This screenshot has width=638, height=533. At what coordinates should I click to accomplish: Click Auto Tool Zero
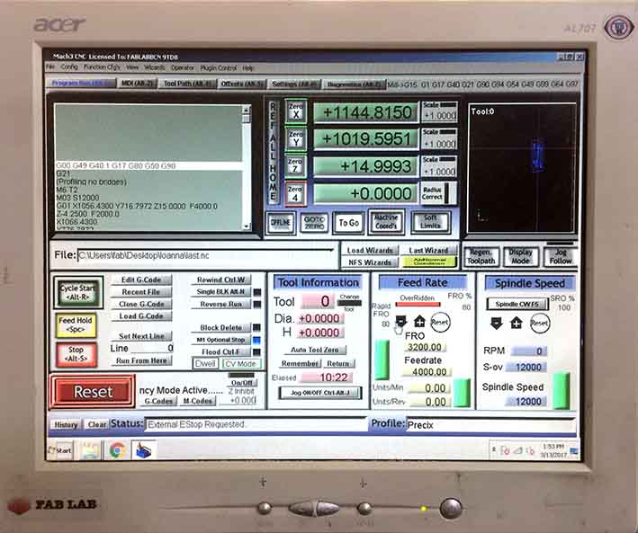coord(315,350)
